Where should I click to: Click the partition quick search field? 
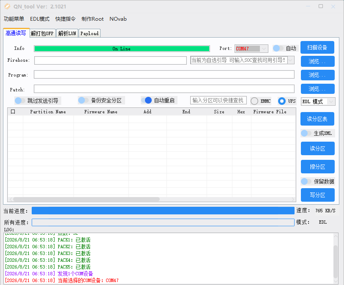coord(218,100)
